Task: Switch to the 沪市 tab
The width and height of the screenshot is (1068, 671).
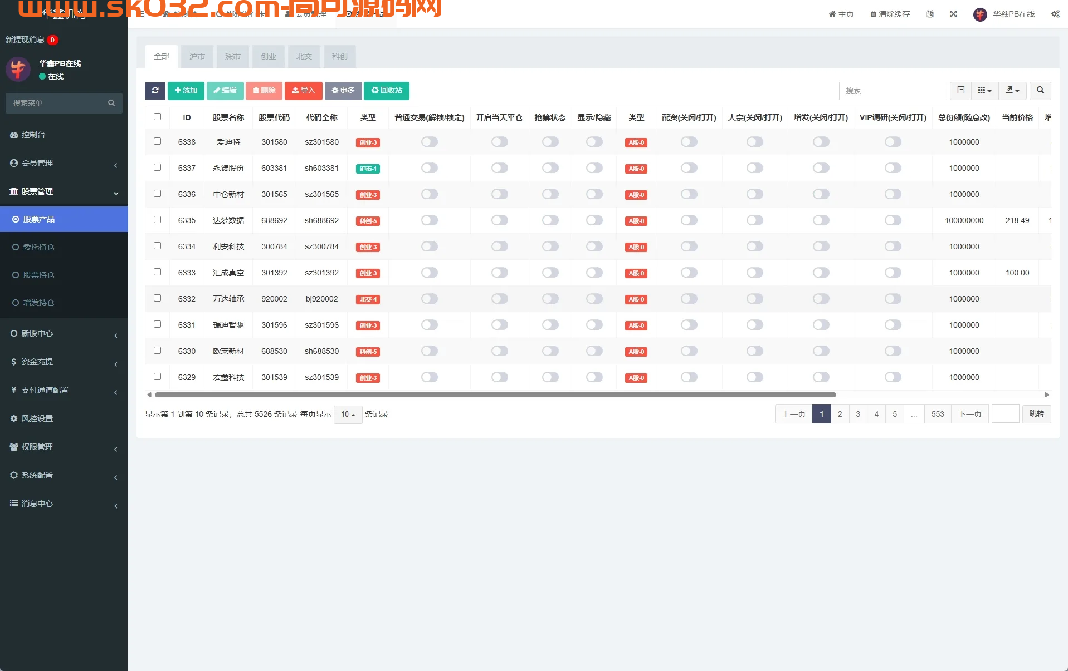Action: point(197,57)
